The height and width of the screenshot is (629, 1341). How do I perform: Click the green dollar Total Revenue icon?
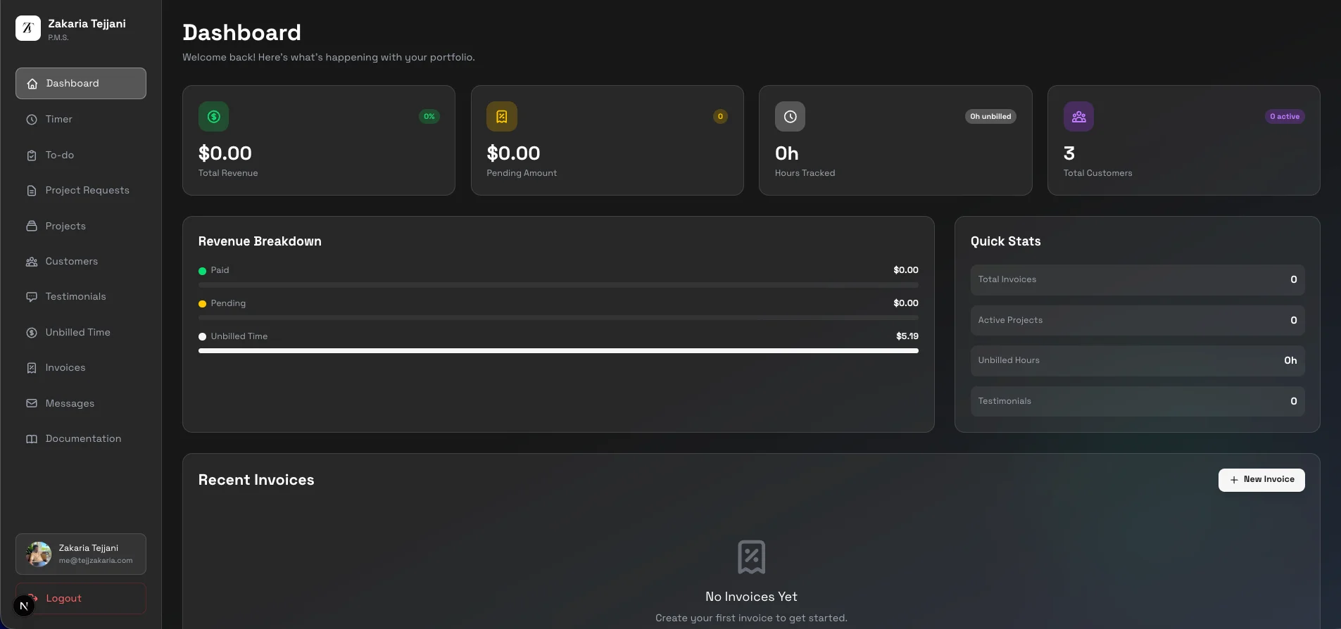[213, 117]
